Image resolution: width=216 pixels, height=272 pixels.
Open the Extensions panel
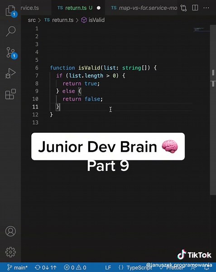(x=10, y=94)
